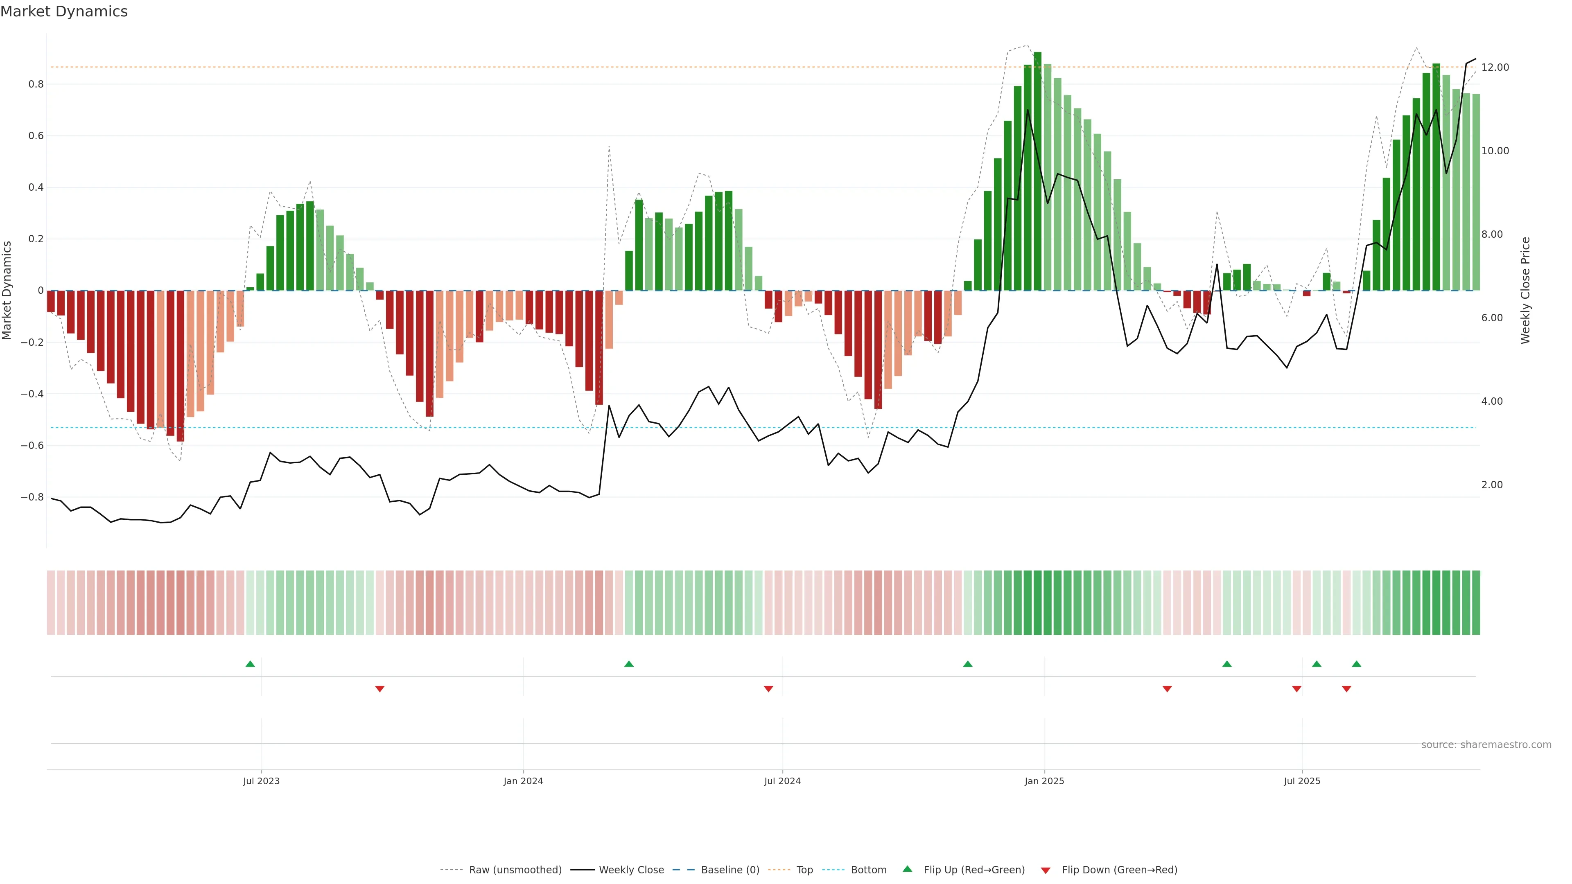Click the first red flip-down triangle after Jul 2023
1572x884 pixels.
(x=379, y=689)
